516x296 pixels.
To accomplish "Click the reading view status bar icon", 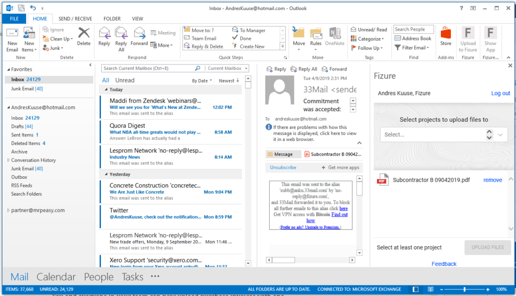I will point(430,289).
